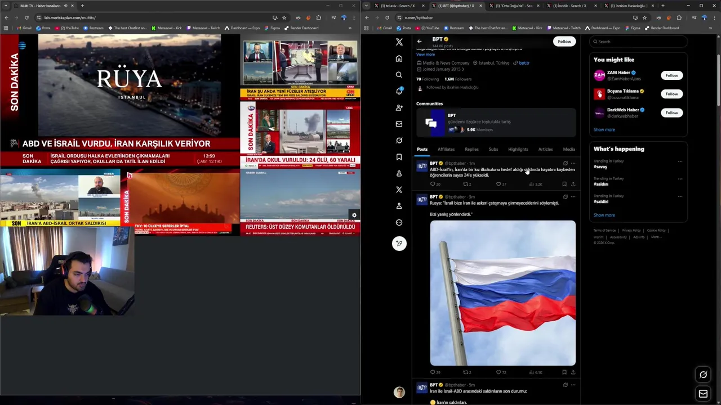Image resolution: width=721 pixels, height=405 pixels.
Task: Open the Grok icon in X sidebar
Action: click(x=399, y=140)
